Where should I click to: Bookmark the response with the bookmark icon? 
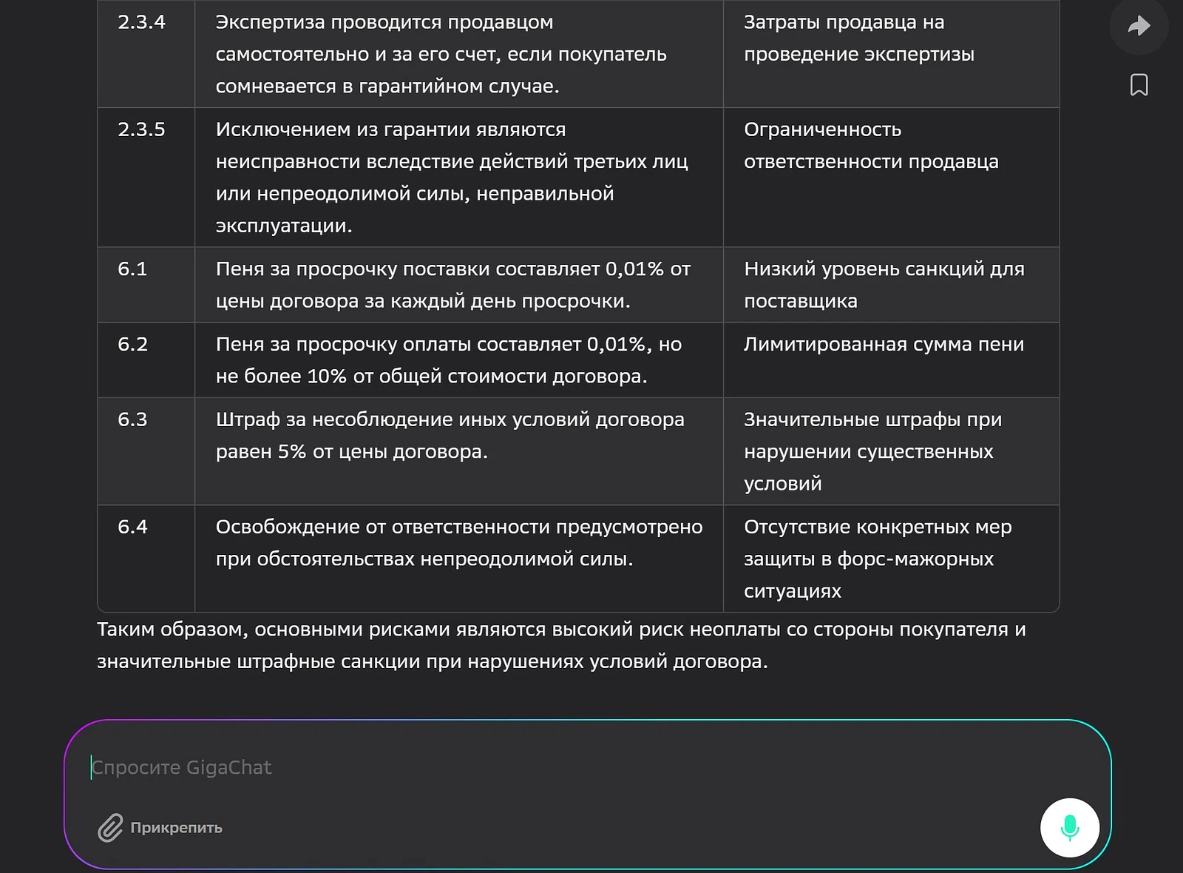1138,84
